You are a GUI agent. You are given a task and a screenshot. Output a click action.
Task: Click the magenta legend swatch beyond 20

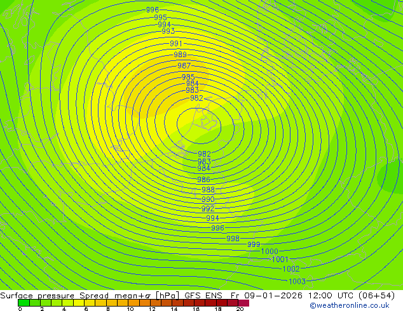click(x=243, y=303)
